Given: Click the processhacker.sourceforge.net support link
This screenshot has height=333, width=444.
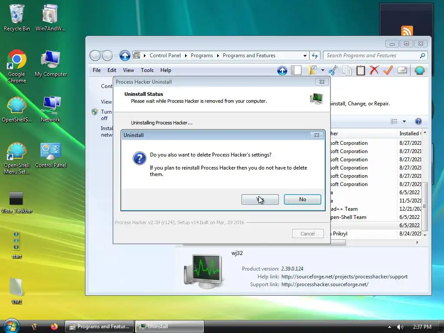Looking at the screenshot, I should pos(325,284).
